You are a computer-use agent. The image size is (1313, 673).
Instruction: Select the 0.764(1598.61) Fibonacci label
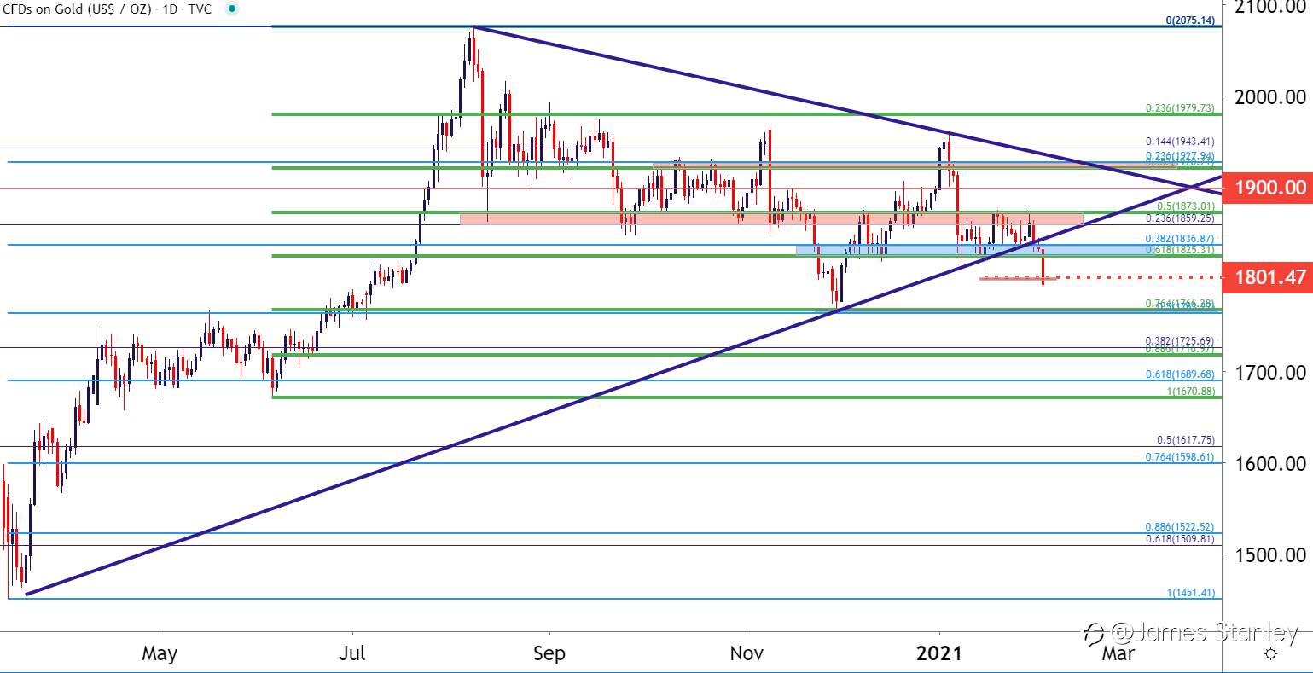(x=1179, y=457)
